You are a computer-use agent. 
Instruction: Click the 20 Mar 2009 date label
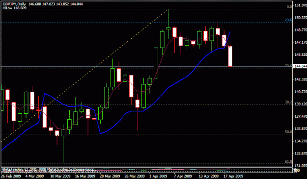(110, 176)
